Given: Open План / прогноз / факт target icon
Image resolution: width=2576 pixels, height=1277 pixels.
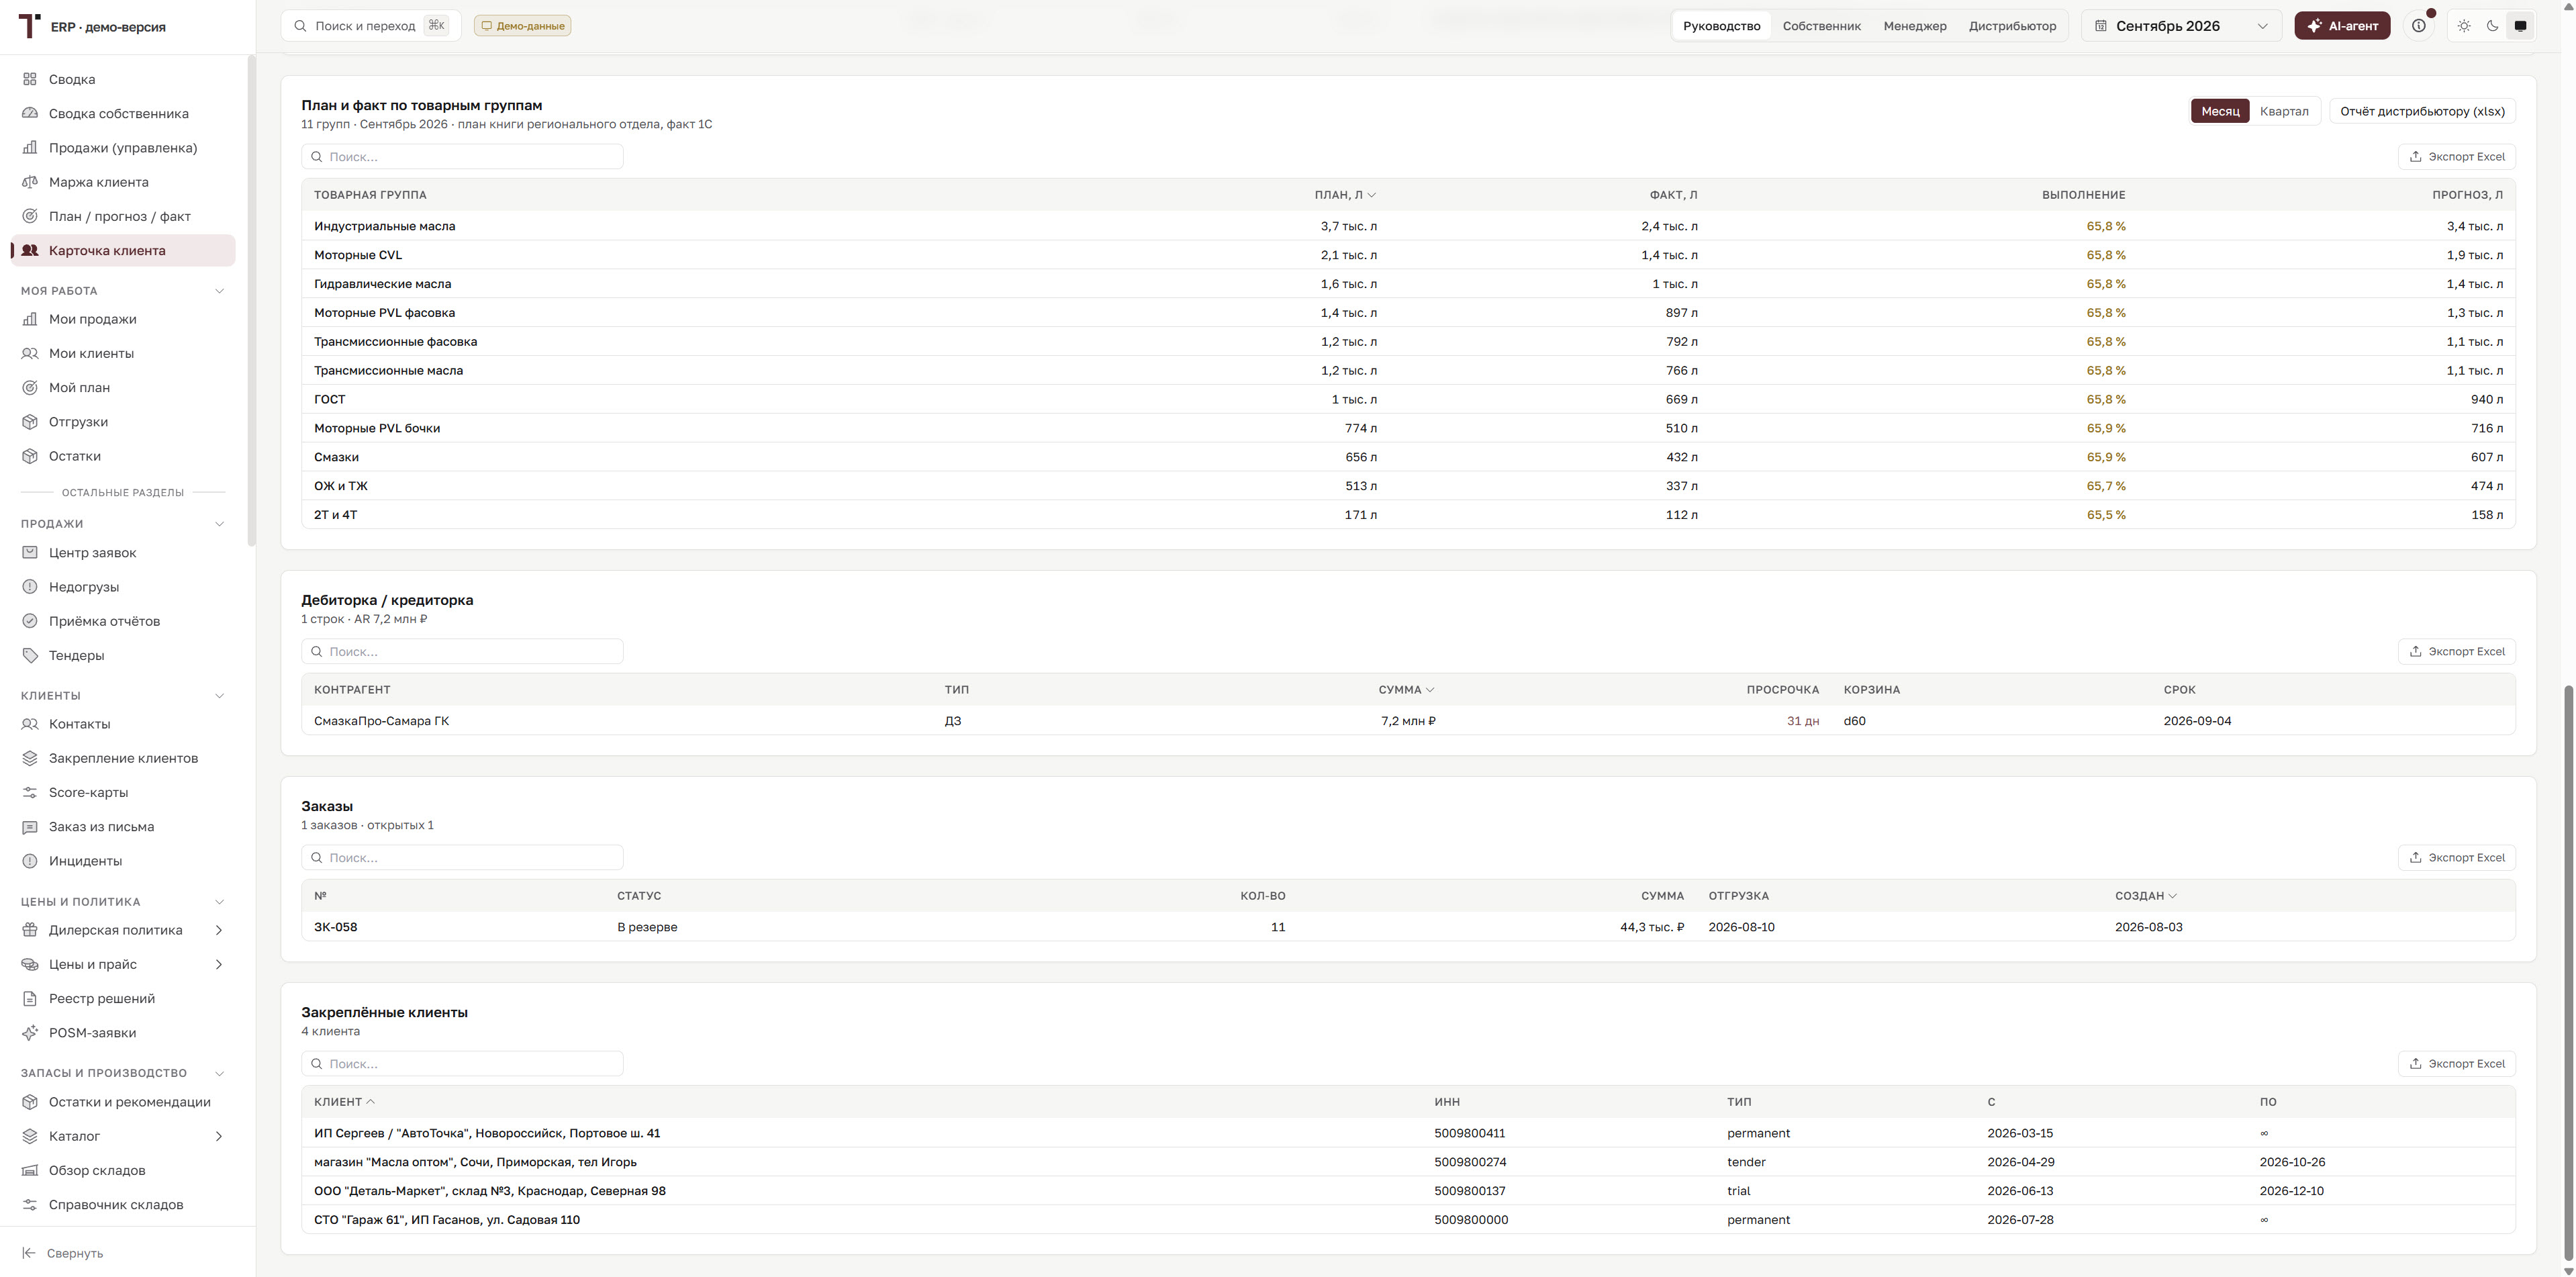Looking at the screenshot, I should click(x=30, y=216).
